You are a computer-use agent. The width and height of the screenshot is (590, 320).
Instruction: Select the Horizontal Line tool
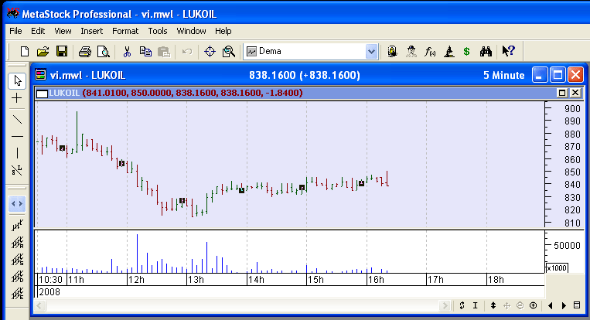click(x=17, y=136)
